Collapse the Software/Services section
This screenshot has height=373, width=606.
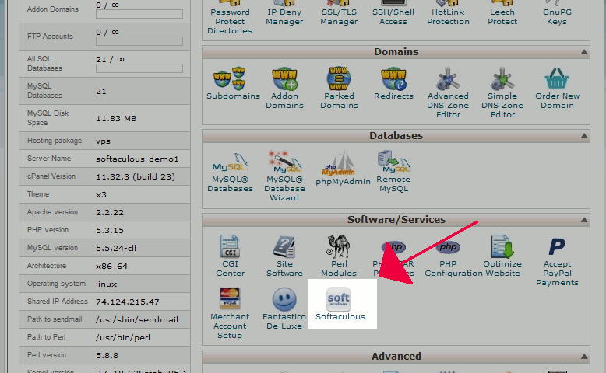[584, 220]
